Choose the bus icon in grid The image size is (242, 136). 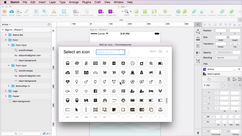pyautogui.click(x=67, y=63)
